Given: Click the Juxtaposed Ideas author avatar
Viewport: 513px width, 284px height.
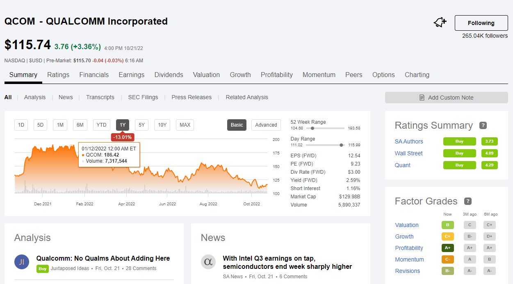Looking at the screenshot, I should [22, 261].
